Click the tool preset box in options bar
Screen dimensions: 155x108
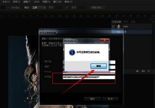3,7
